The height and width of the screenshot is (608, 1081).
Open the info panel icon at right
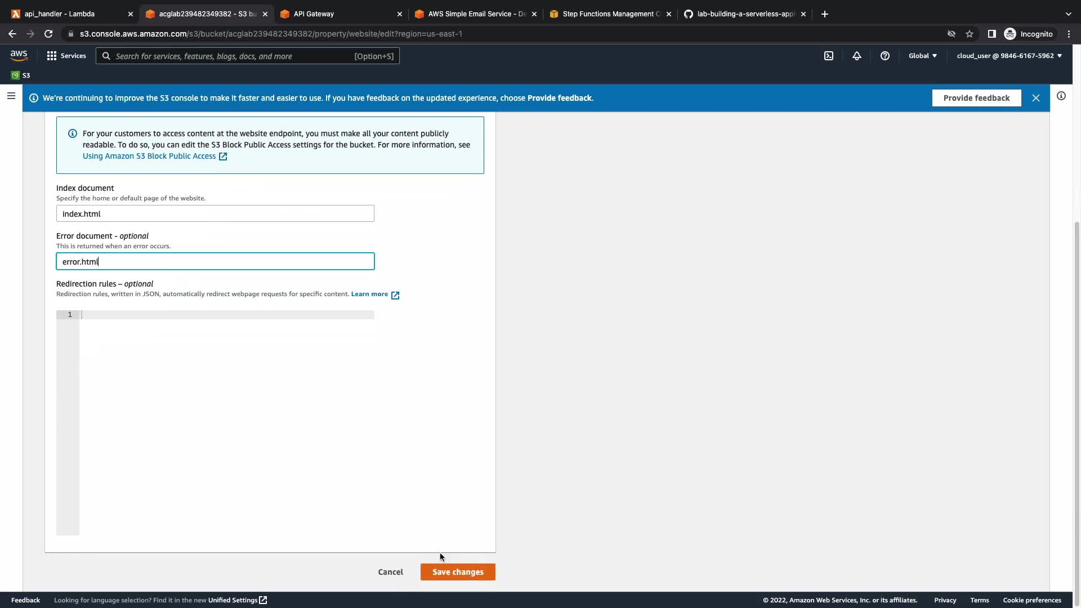tap(1061, 96)
